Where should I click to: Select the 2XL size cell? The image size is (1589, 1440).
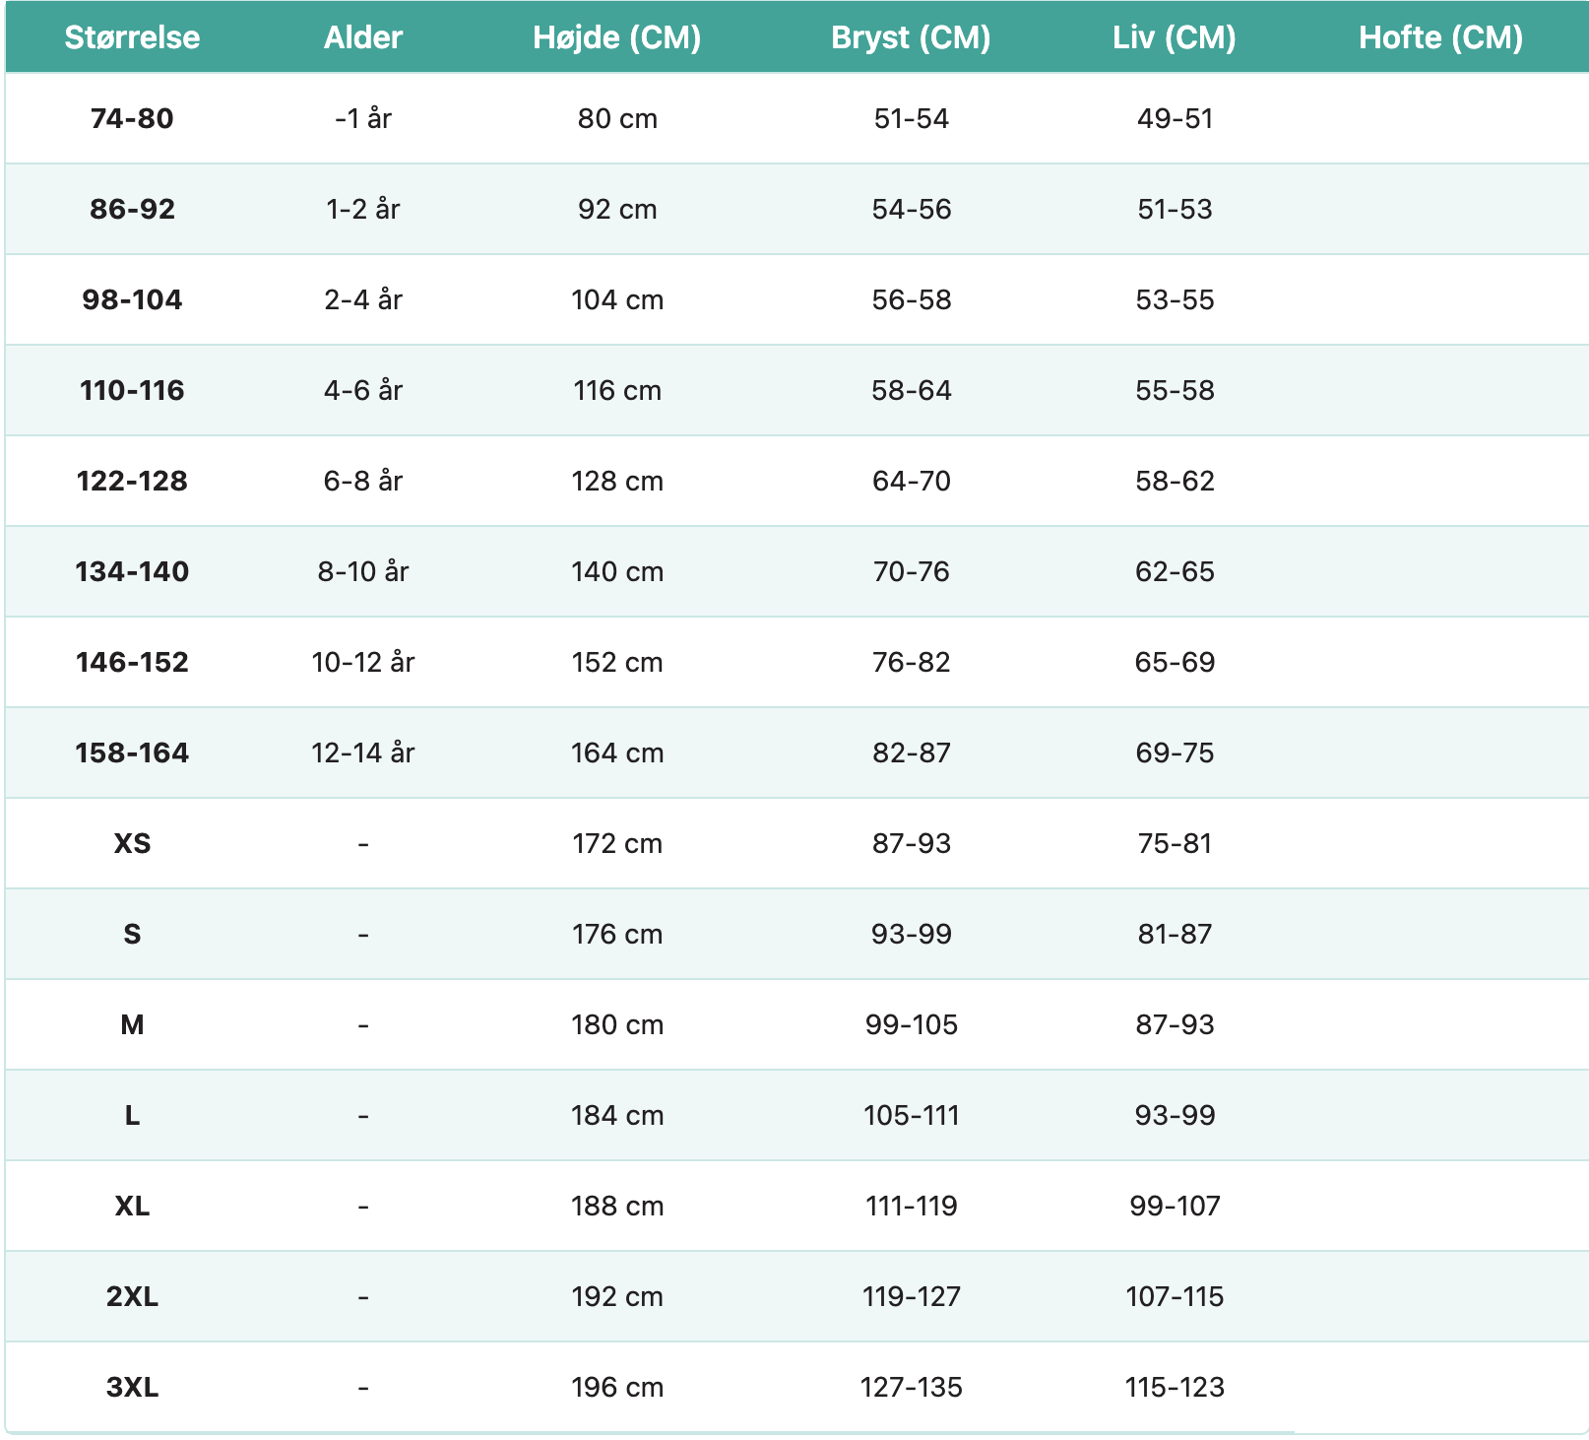point(132,1296)
